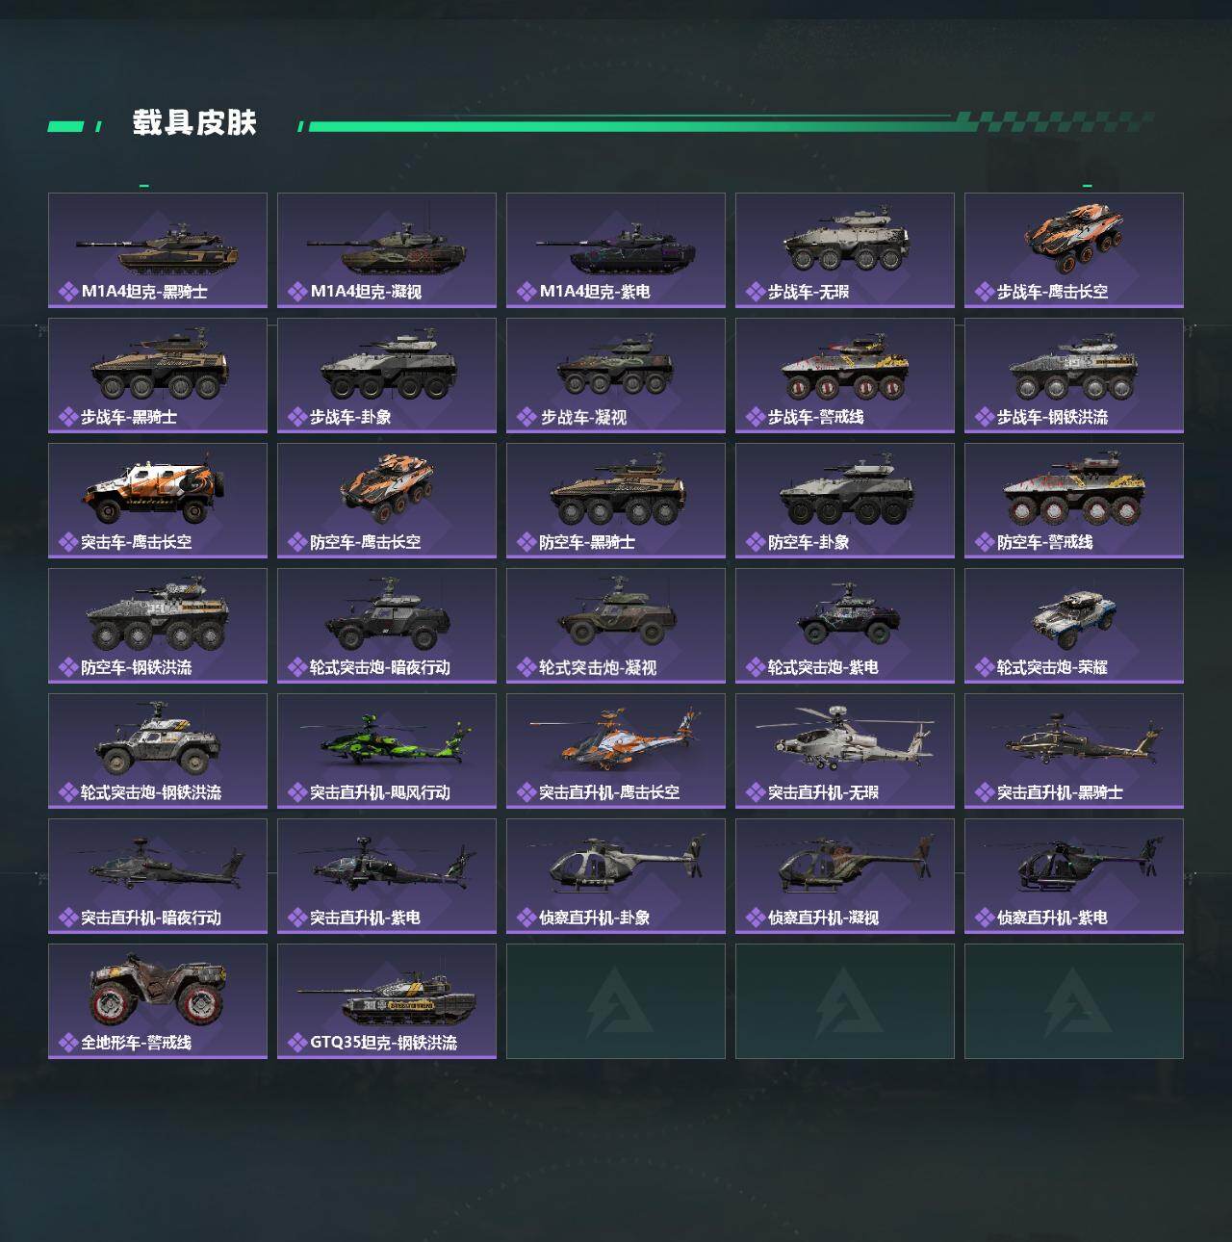Select the 突击车-鹰击长空 skin
1232x1242 pixels.
(158, 501)
